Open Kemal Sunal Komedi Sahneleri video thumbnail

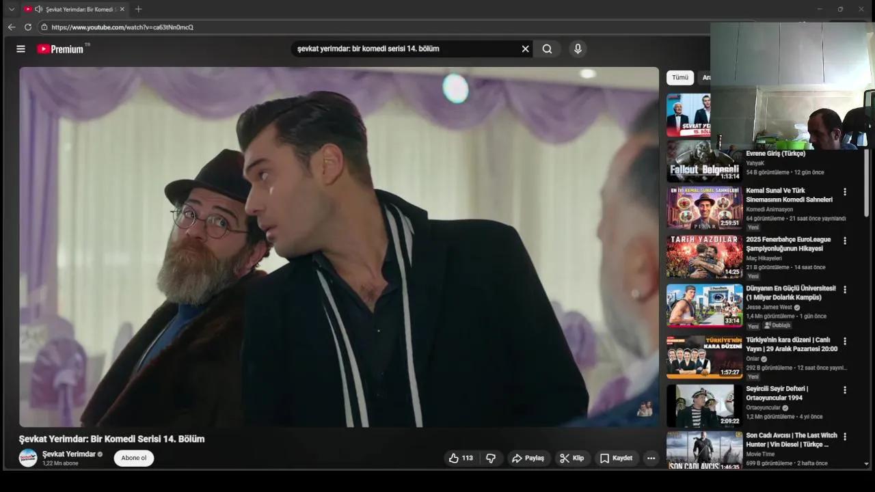(704, 207)
